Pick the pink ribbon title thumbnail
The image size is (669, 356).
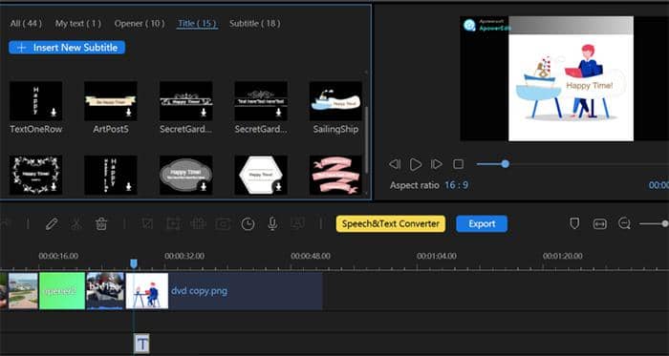point(335,175)
